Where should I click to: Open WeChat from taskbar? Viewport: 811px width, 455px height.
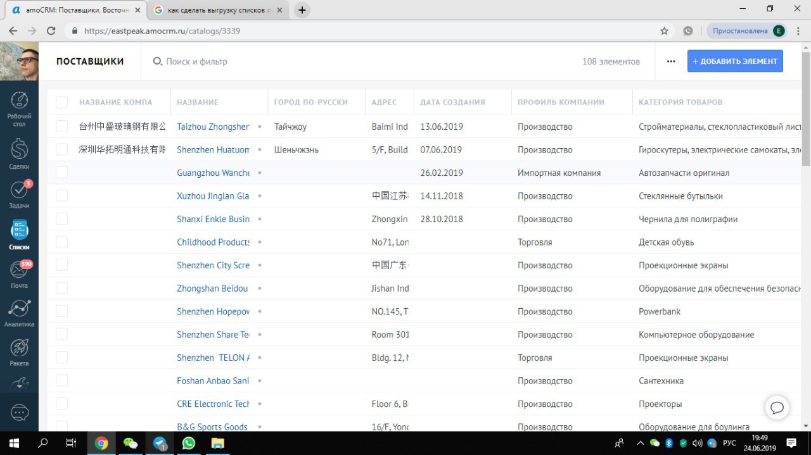[131, 443]
